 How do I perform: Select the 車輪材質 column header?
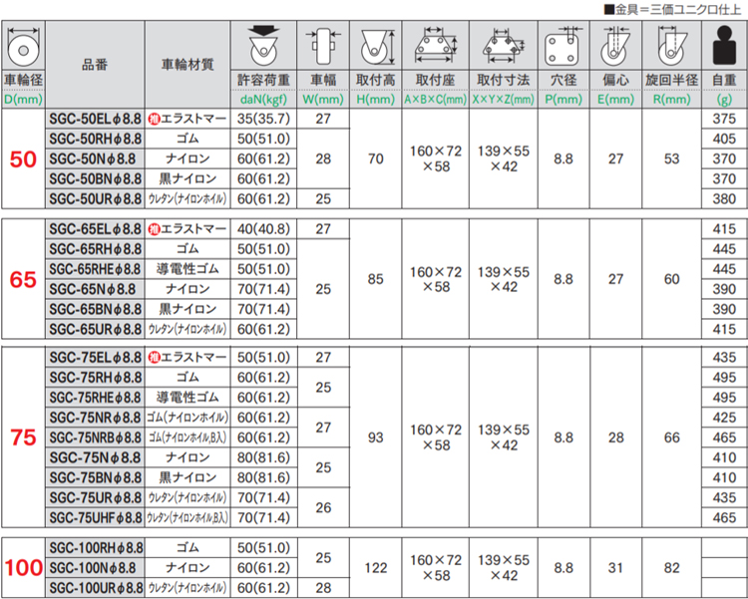(187, 64)
